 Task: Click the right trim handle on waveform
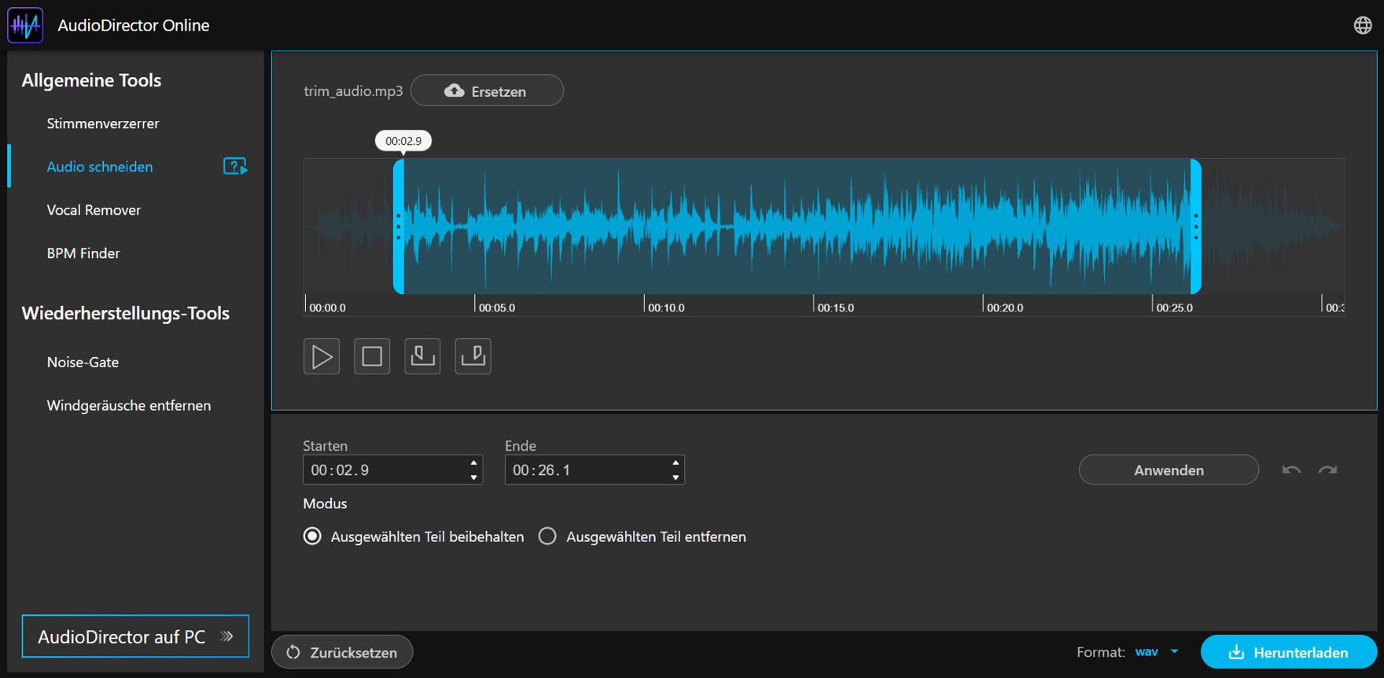tap(1195, 227)
